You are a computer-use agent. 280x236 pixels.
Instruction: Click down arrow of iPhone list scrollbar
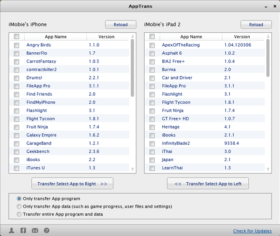point(133,169)
